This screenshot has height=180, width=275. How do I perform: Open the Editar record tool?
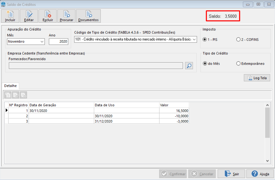click(x=29, y=16)
